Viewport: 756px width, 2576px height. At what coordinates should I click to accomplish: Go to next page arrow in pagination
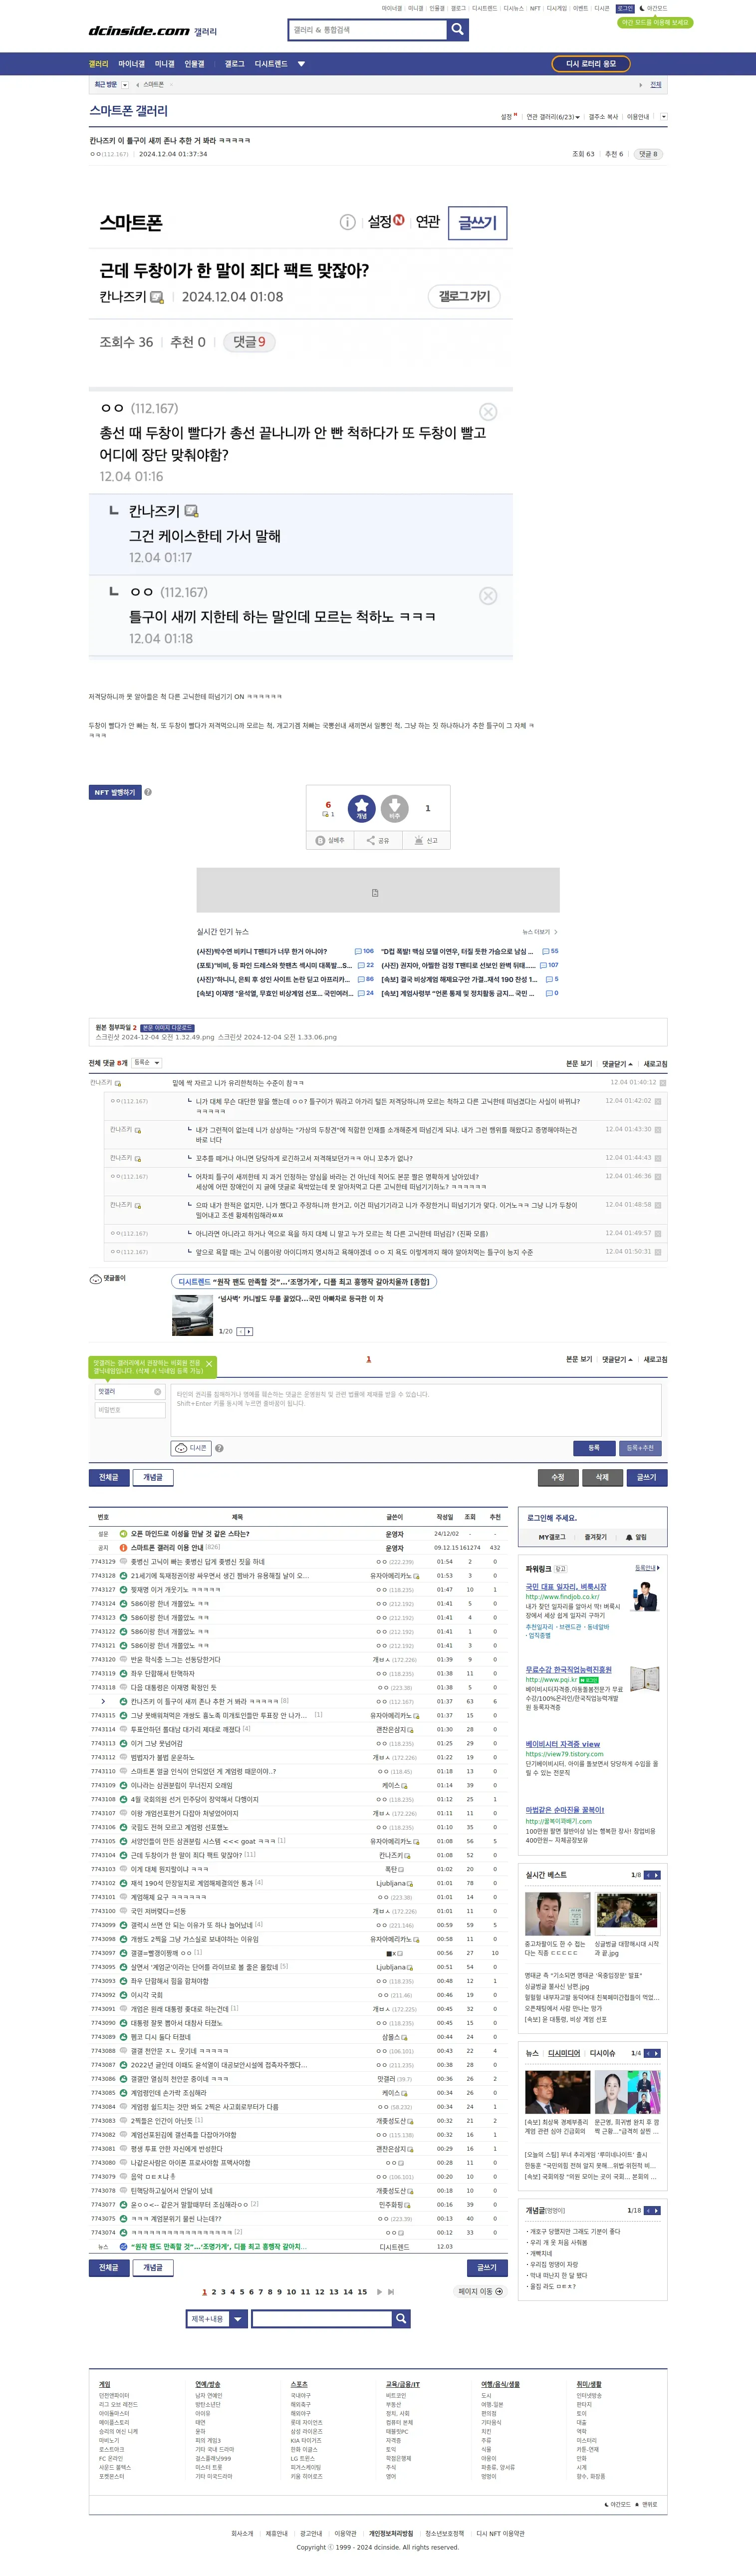(x=379, y=2291)
